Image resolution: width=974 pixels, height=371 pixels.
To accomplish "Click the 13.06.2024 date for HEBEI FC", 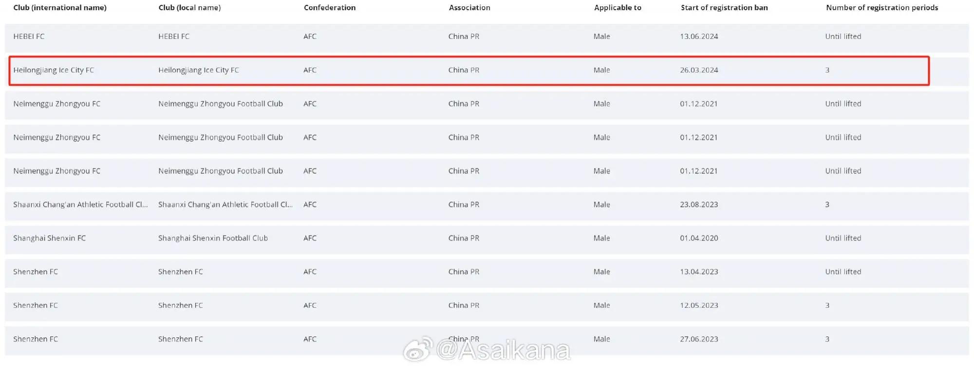I will tap(699, 37).
